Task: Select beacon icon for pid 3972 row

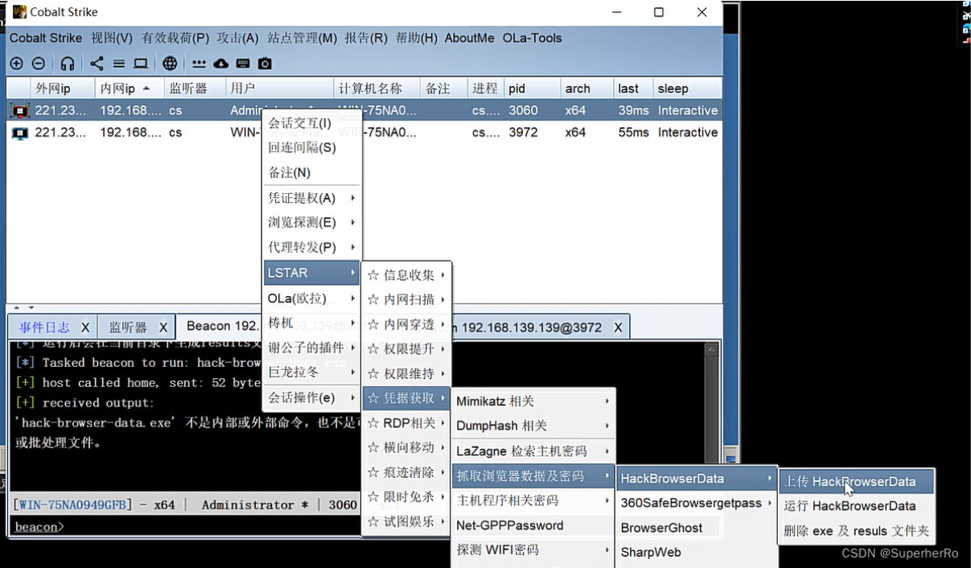Action: (19, 133)
